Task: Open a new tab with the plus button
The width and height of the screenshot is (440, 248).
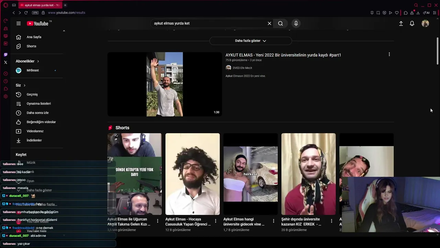Action: click(x=65, y=5)
